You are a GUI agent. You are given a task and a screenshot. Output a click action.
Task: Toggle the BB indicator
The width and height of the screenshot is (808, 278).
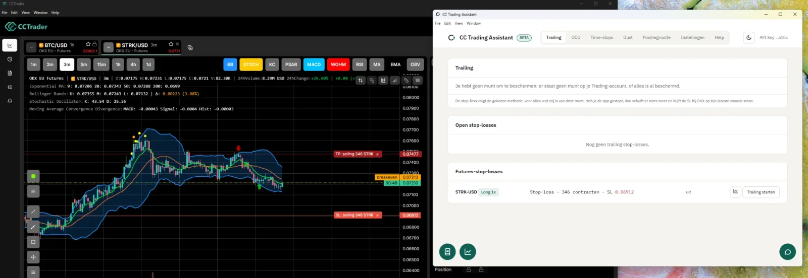(230, 64)
